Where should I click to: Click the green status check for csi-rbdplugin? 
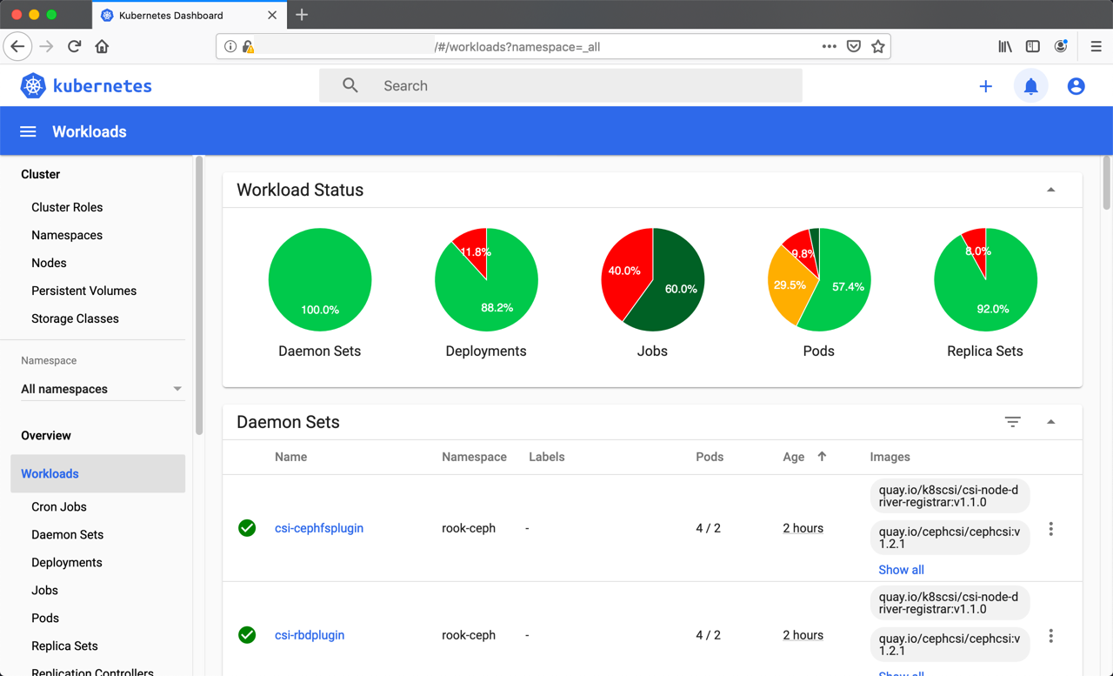(247, 635)
